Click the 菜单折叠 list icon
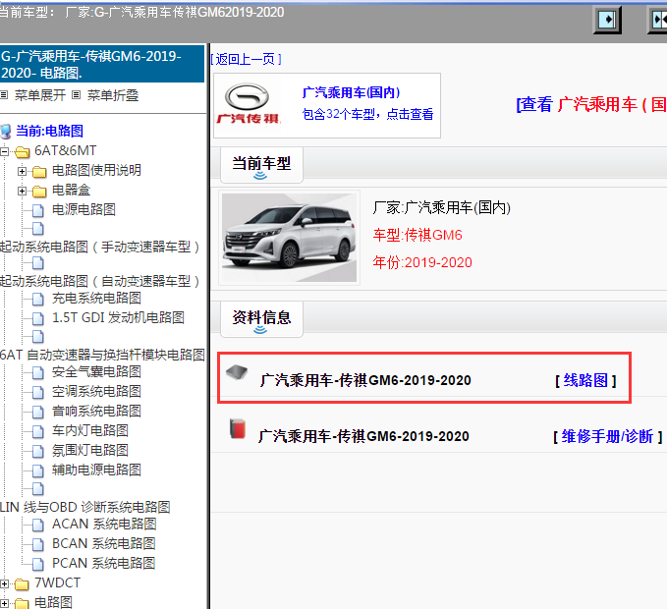The image size is (667, 609). pyautogui.click(x=77, y=95)
